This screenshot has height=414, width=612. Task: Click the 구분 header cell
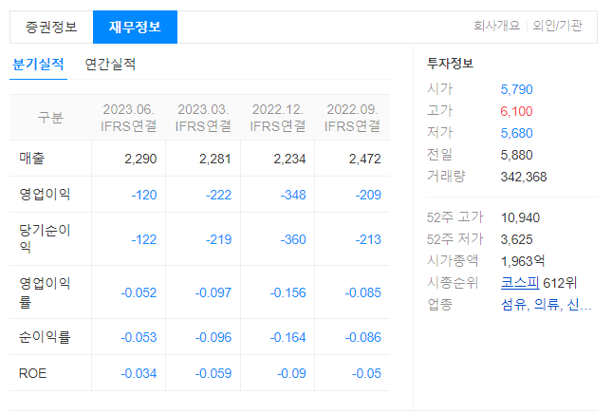point(50,118)
